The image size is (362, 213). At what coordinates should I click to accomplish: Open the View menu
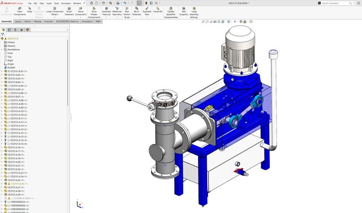42,3
